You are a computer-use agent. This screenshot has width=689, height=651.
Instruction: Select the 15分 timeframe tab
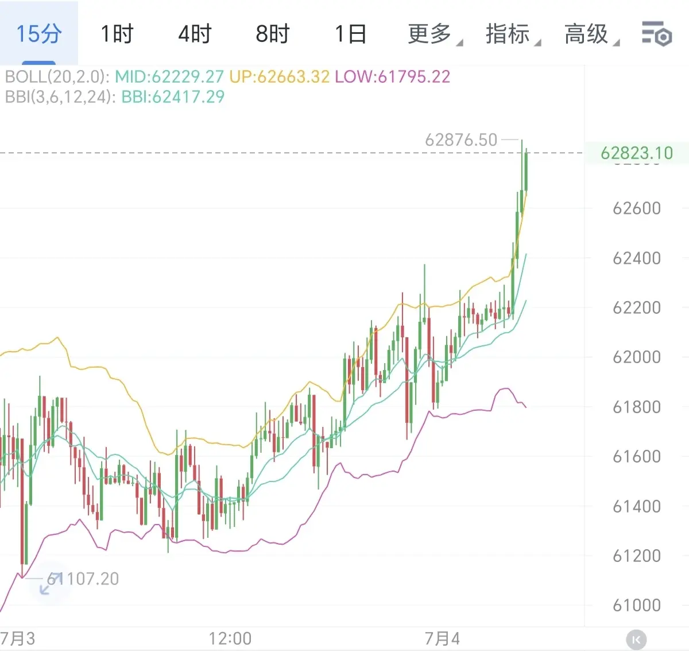(x=38, y=33)
